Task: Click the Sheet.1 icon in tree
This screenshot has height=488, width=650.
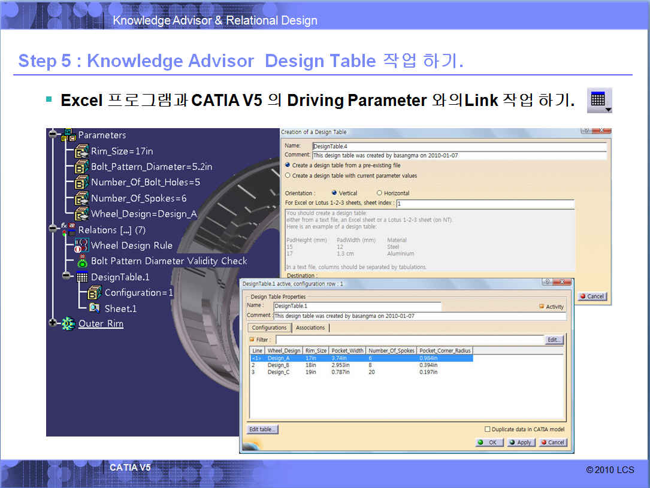Action: (x=95, y=308)
